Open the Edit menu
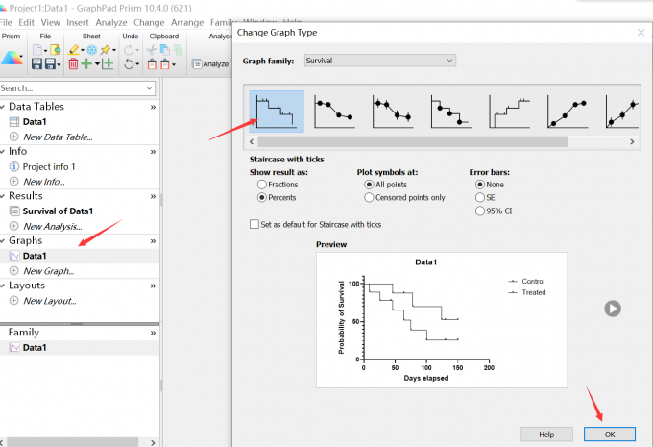Viewport: 653px width, 447px height. 26,22
